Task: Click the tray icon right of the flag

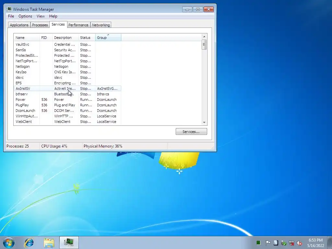Action: pos(276,243)
